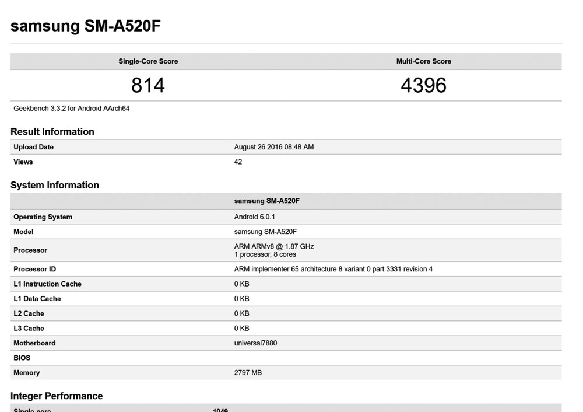The height and width of the screenshot is (412, 583).
Task: Click the Memory row label
Action: (26, 373)
